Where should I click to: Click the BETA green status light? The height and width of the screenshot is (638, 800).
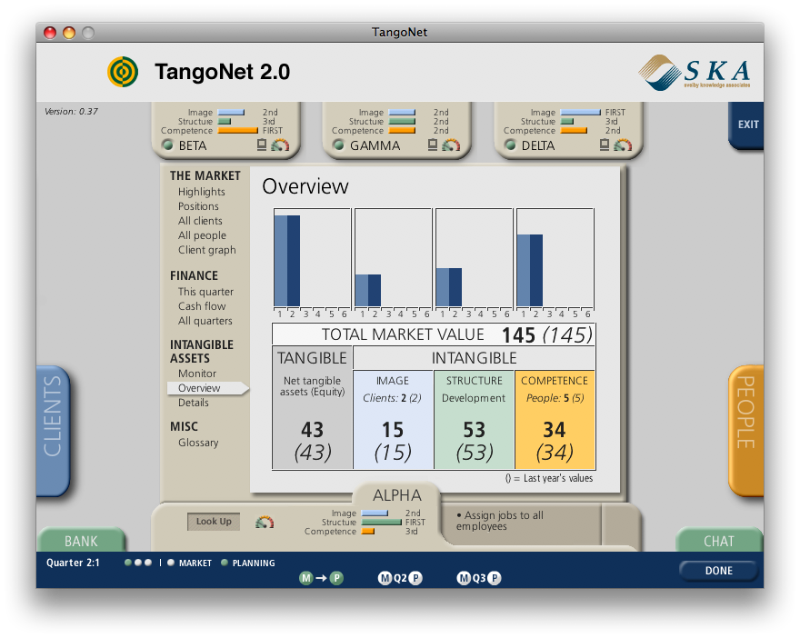coord(167,145)
